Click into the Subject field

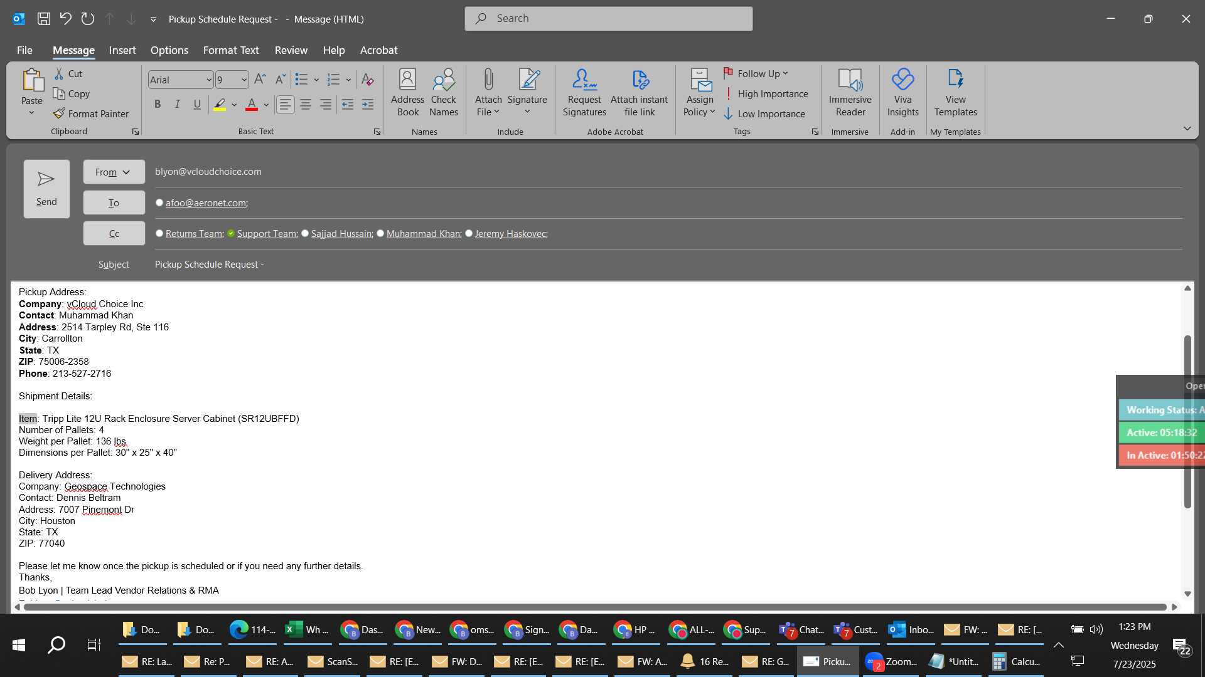coord(668,265)
